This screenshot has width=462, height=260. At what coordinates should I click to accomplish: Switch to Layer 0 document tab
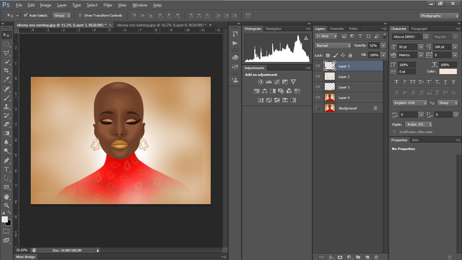(x=161, y=25)
